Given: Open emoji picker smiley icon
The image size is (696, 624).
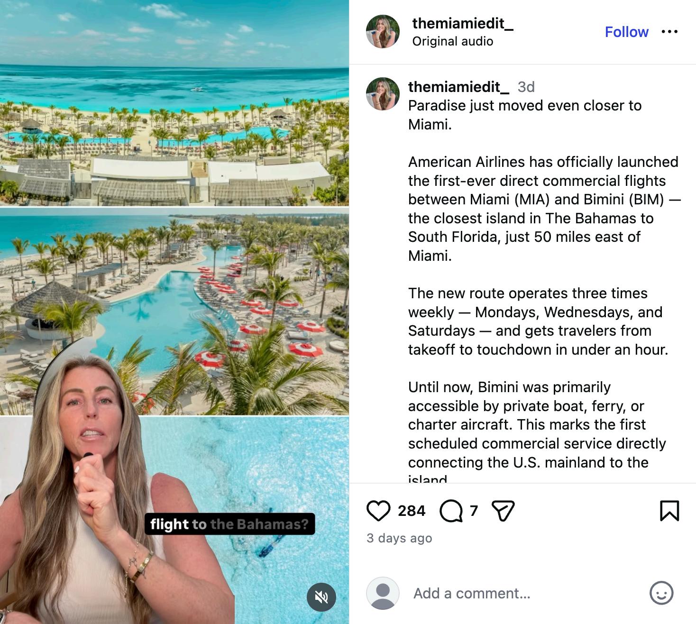Looking at the screenshot, I should coord(661,593).
